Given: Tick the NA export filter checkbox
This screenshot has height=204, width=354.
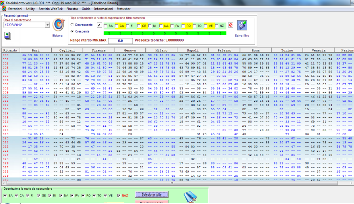Looking at the screenshot, I should point(161,26).
